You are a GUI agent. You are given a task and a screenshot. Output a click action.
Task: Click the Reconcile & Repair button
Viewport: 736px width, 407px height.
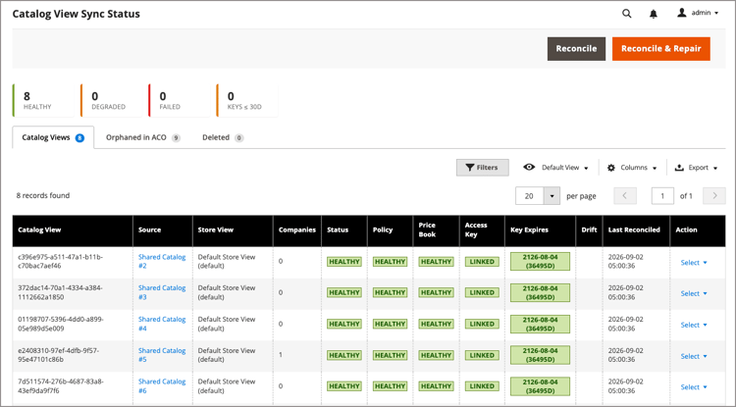coord(660,49)
